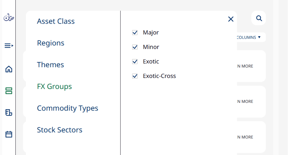288x155 pixels.
Task: Uncheck the Minor checkbox
Action: [x=135, y=47]
